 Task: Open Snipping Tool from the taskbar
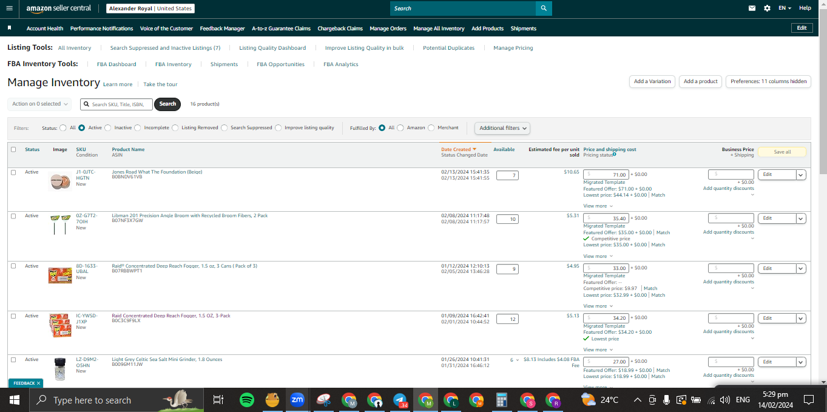pos(323,400)
